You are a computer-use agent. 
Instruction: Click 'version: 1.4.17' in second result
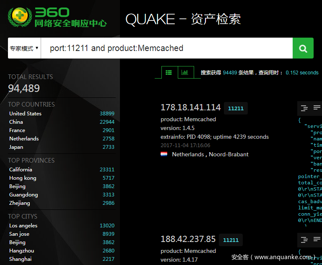pos(179,260)
